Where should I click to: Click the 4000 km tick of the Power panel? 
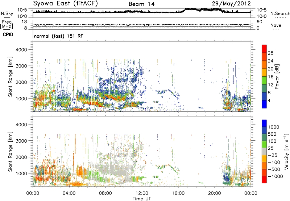(x=21, y=50)
